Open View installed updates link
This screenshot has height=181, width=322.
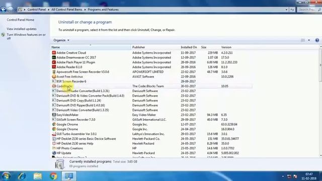coord(22,29)
